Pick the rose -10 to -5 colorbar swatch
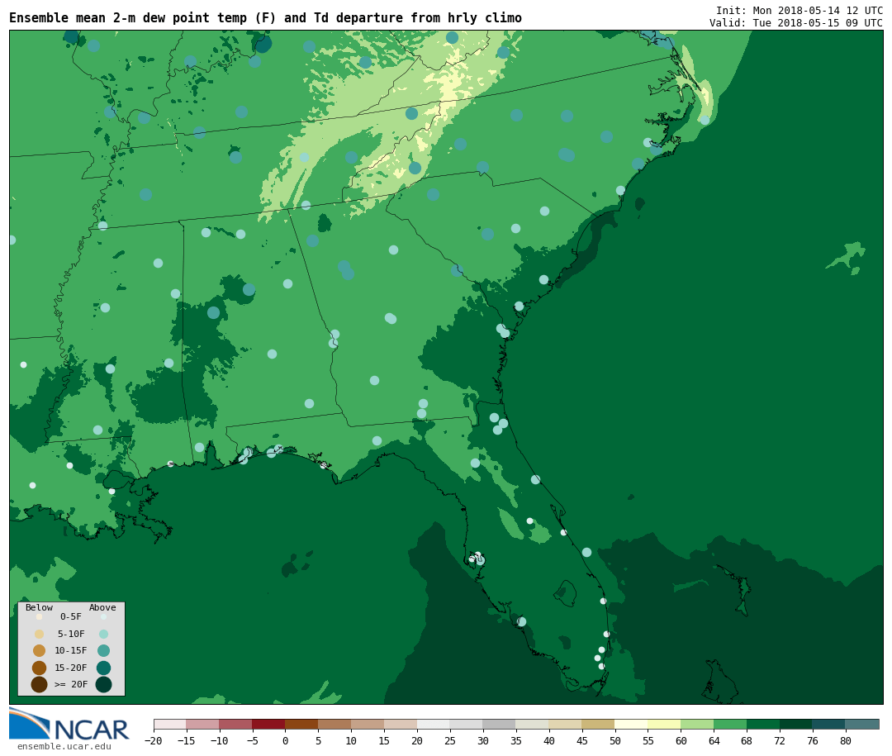Image resolution: width=892 pixels, height=756 pixels. [x=235, y=725]
